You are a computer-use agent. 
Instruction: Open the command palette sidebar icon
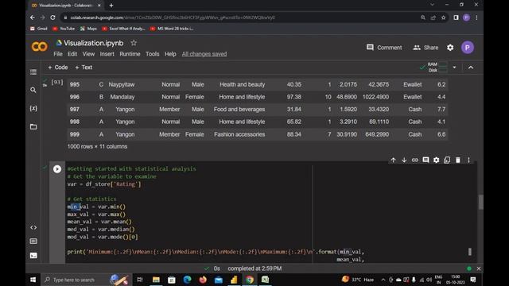(33, 242)
